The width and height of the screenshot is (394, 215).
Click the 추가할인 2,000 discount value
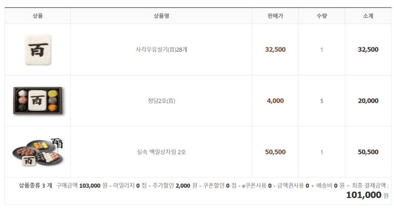click(x=183, y=185)
